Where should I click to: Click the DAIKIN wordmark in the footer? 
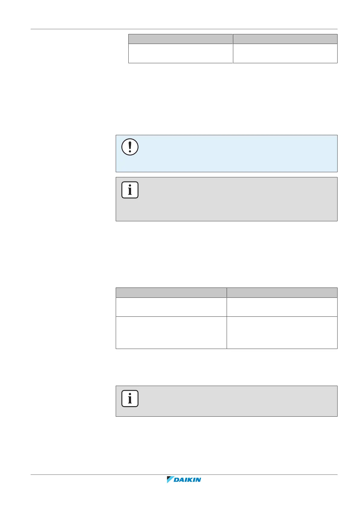[188, 480]
